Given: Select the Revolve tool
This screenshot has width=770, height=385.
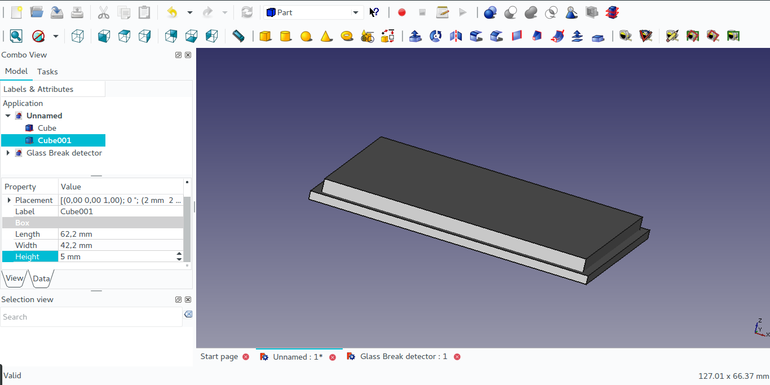Looking at the screenshot, I should click(x=435, y=36).
